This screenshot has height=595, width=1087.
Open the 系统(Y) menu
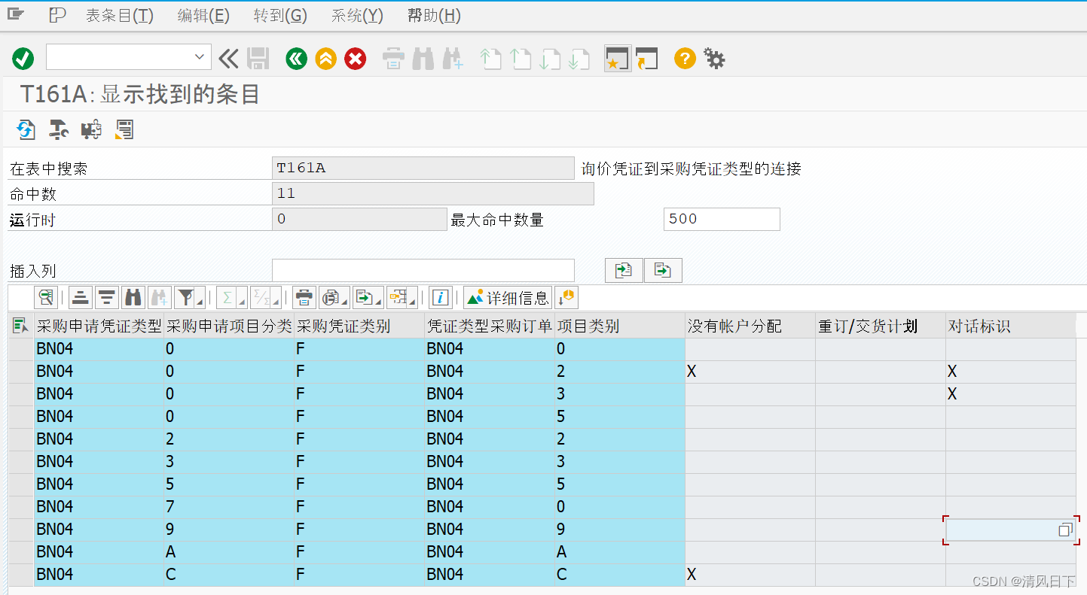356,15
